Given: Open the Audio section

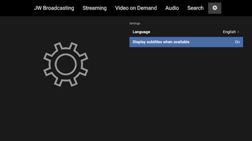Looking at the screenshot, I should point(172,8).
